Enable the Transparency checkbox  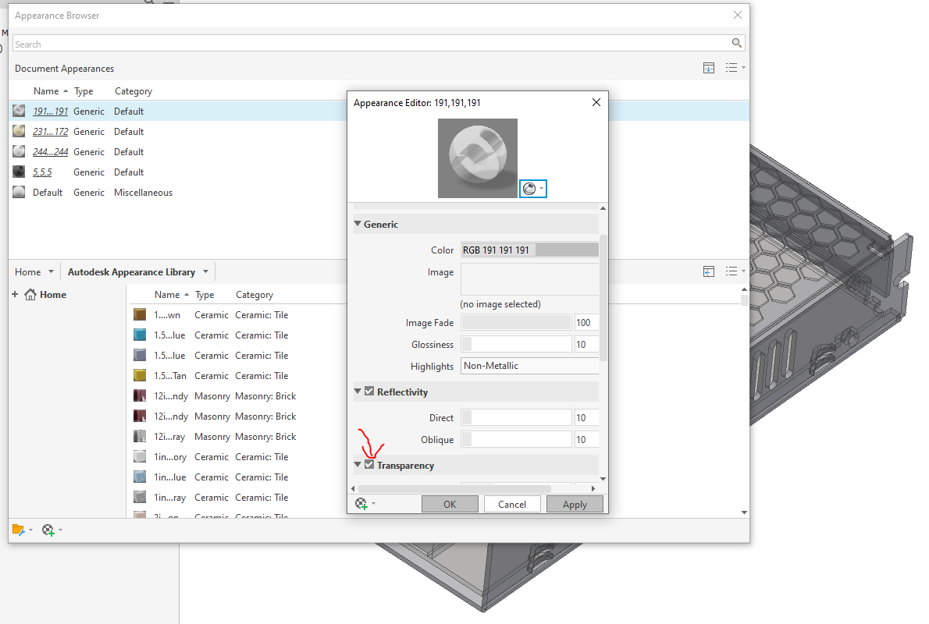(368, 465)
